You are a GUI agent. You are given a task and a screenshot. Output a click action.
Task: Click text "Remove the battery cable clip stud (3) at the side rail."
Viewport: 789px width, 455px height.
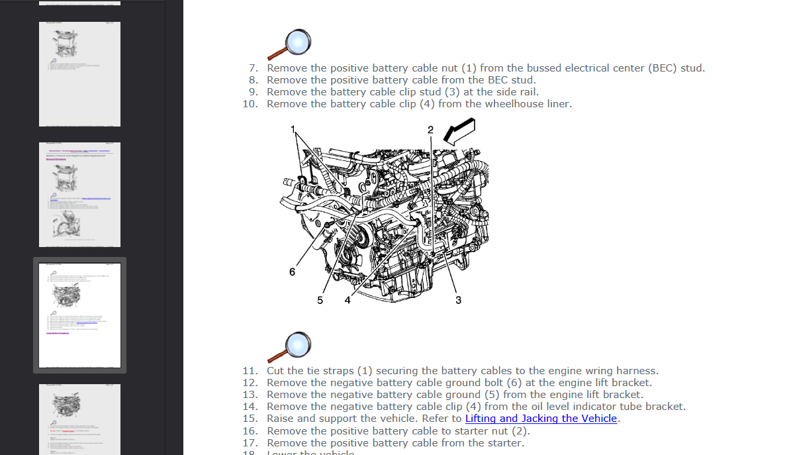click(x=402, y=92)
